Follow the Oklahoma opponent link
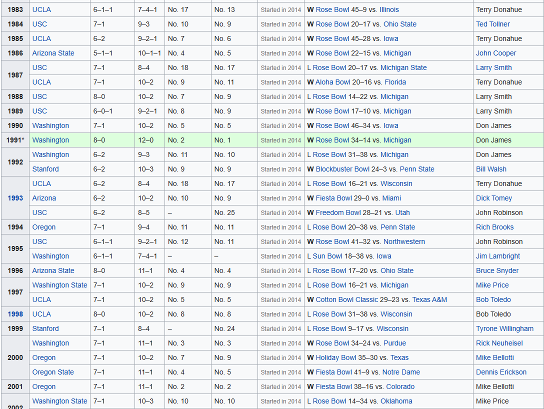This screenshot has height=409, width=544. (x=396, y=402)
